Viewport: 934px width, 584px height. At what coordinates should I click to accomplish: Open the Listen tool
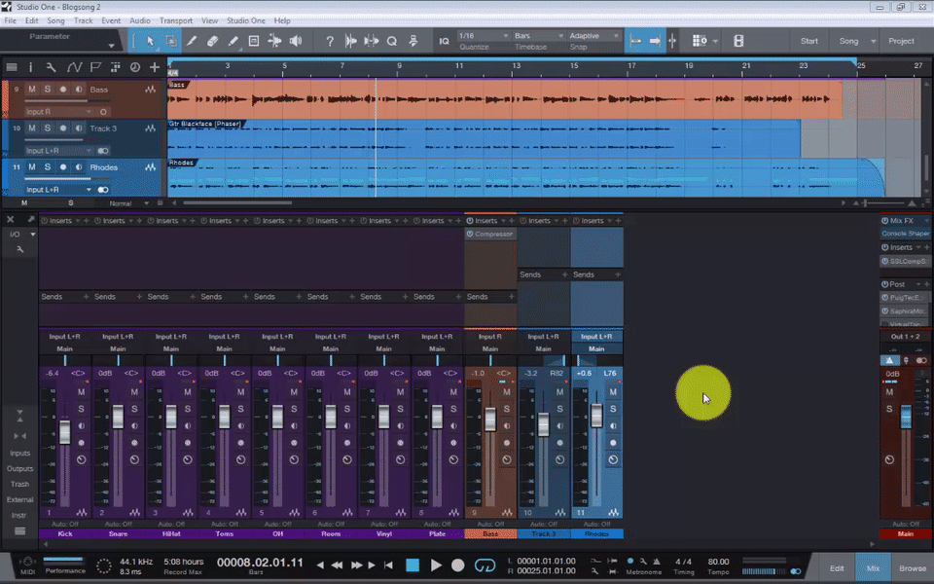click(295, 41)
